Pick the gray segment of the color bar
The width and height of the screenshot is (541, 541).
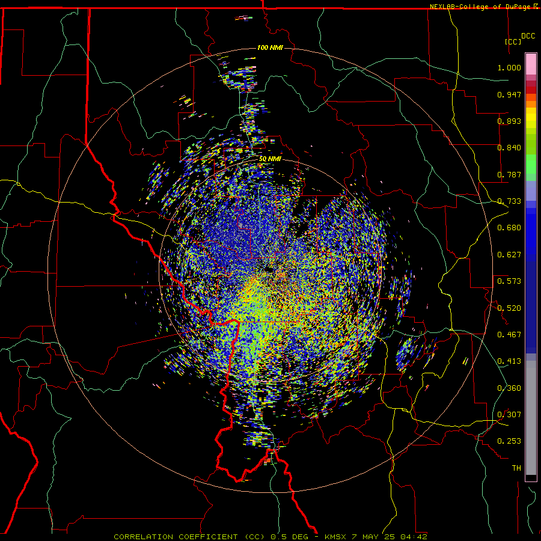coord(531,418)
